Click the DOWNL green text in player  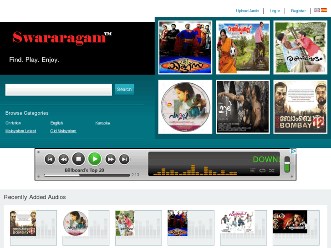click(266, 159)
